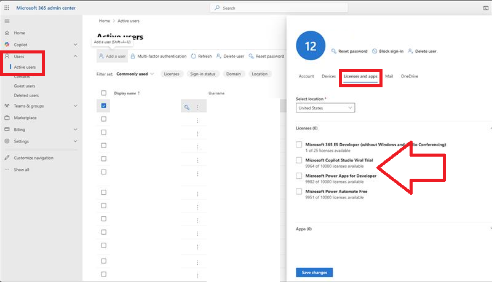
Task: Check the second user row checkbox
Action: 103,119
